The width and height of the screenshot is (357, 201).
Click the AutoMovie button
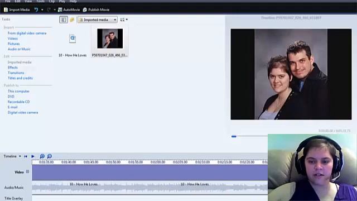(x=69, y=10)
